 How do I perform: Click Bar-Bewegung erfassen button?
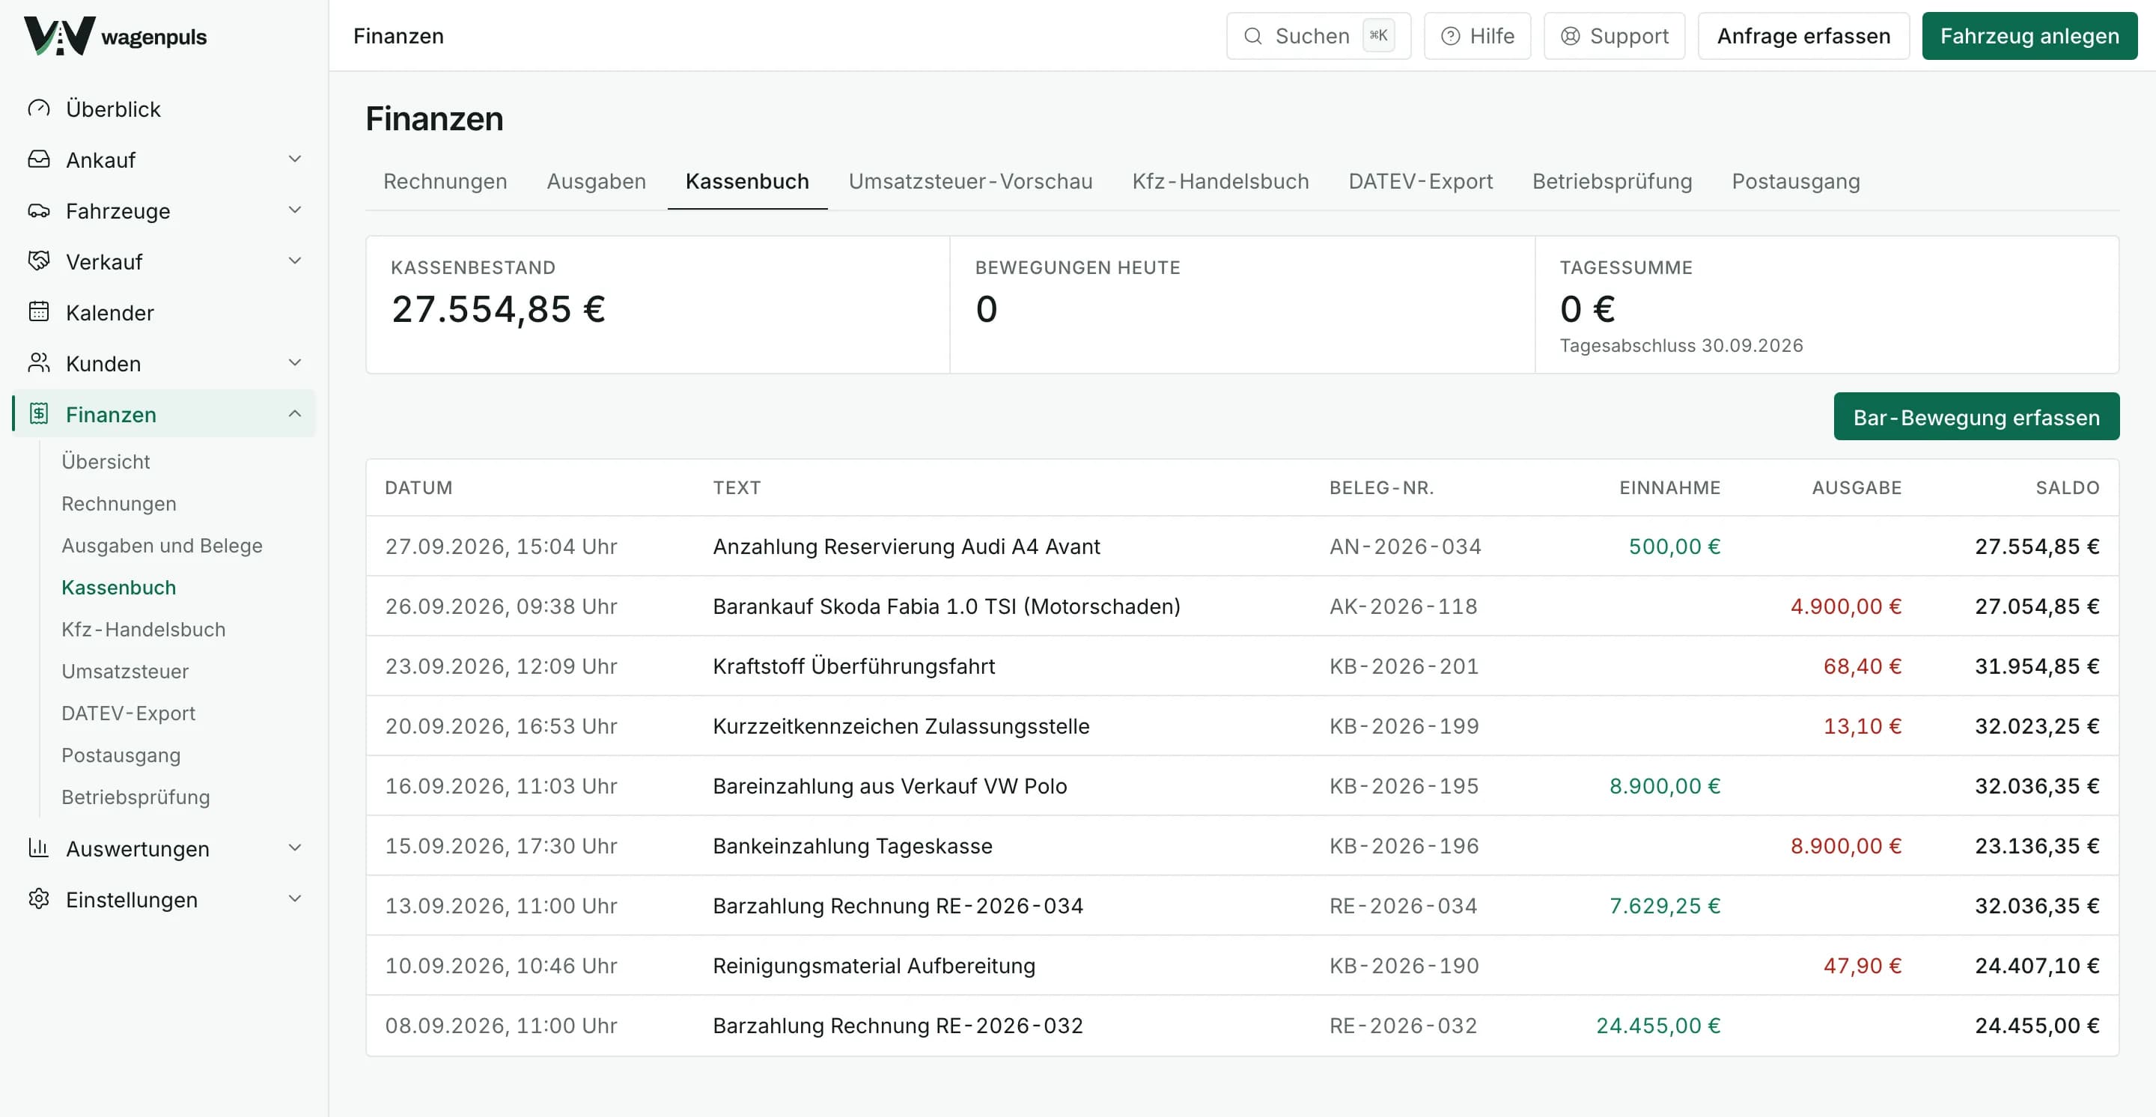click(x=1976, y=417)
